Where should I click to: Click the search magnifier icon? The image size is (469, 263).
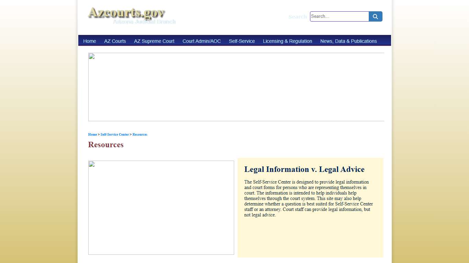pos(375,16)
